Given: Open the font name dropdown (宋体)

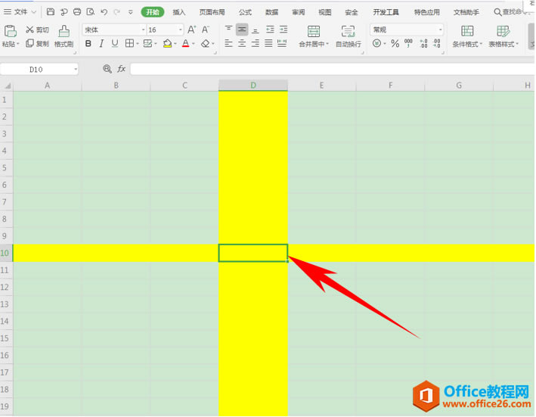Looking at the screenshot, I should pos(143,30).
